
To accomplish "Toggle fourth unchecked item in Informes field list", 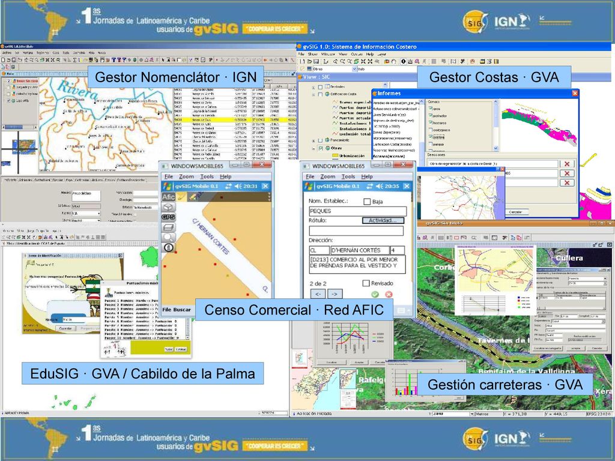I will [x=430, y=130].
